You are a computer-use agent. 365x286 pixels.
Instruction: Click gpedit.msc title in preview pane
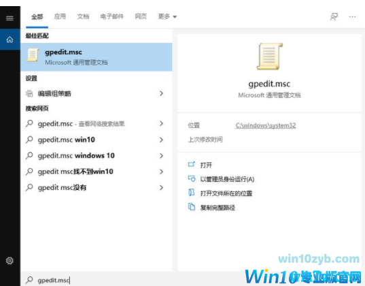[x=269, y=84]
